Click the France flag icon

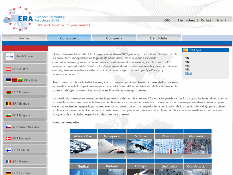tap(8, 162)
